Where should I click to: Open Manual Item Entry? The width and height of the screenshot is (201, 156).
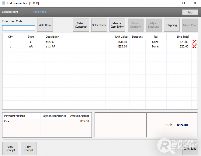[x=117, y=25]
